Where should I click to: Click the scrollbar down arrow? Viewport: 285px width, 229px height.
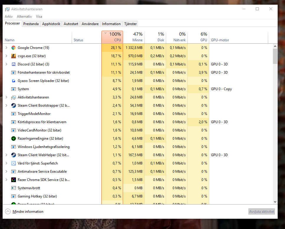point(275,202)
